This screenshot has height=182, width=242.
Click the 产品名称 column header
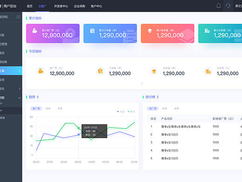(x=167, y=119)
